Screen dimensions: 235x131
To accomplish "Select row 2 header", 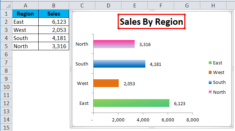I will 6,22.
